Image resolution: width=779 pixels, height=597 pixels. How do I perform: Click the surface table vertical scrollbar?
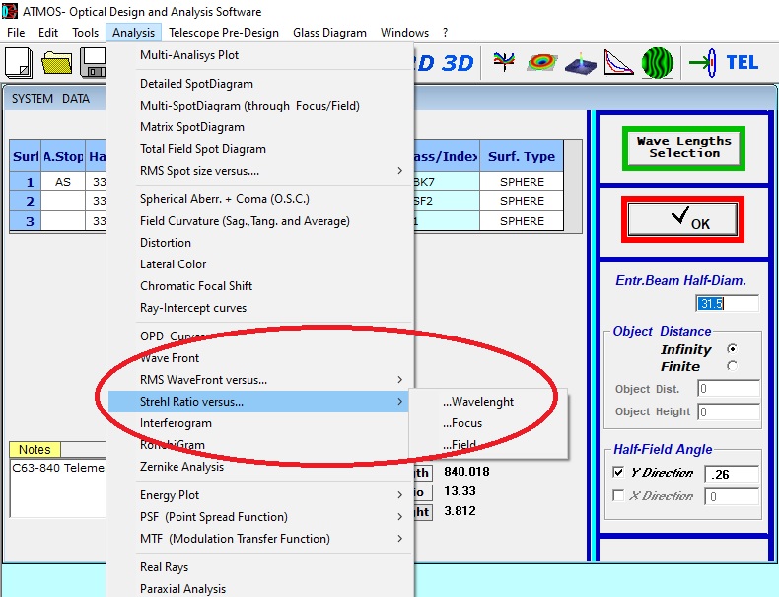click(572, 186)
